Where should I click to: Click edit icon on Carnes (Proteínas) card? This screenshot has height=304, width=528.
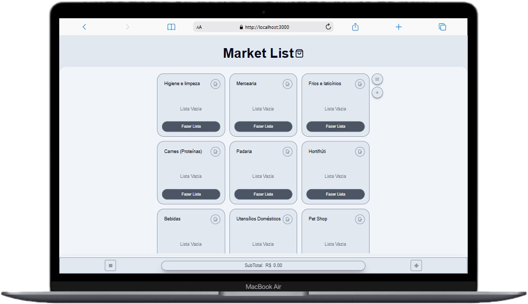tap(215, 151)
